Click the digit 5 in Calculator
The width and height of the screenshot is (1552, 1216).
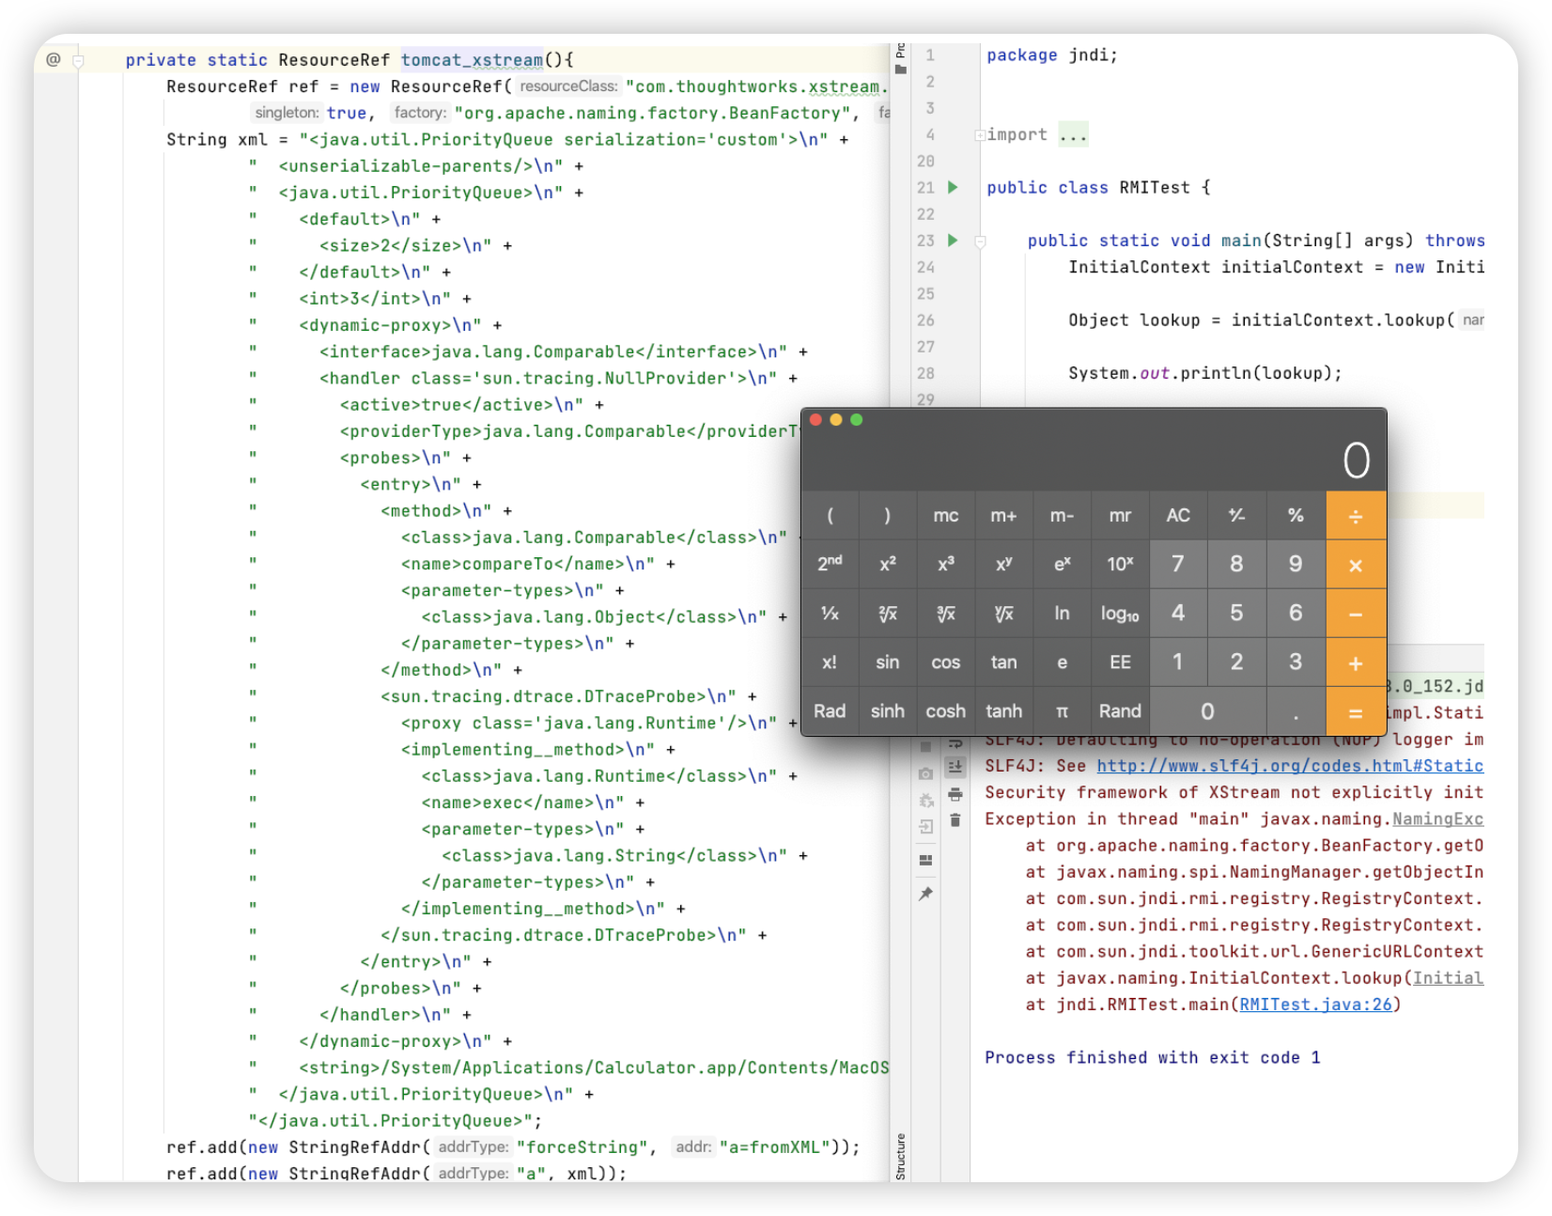[1236, 614]
